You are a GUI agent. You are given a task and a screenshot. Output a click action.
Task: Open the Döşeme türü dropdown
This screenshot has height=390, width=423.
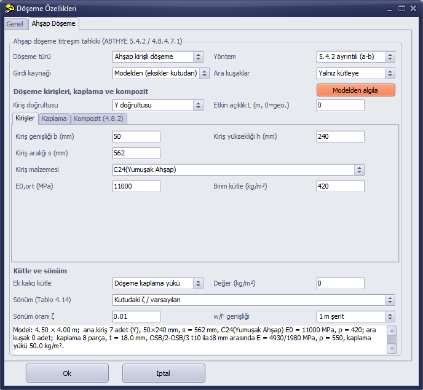coord(158,57)
